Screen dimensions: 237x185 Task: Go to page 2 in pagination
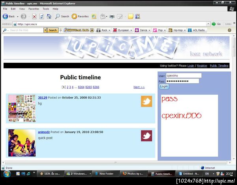68,87
